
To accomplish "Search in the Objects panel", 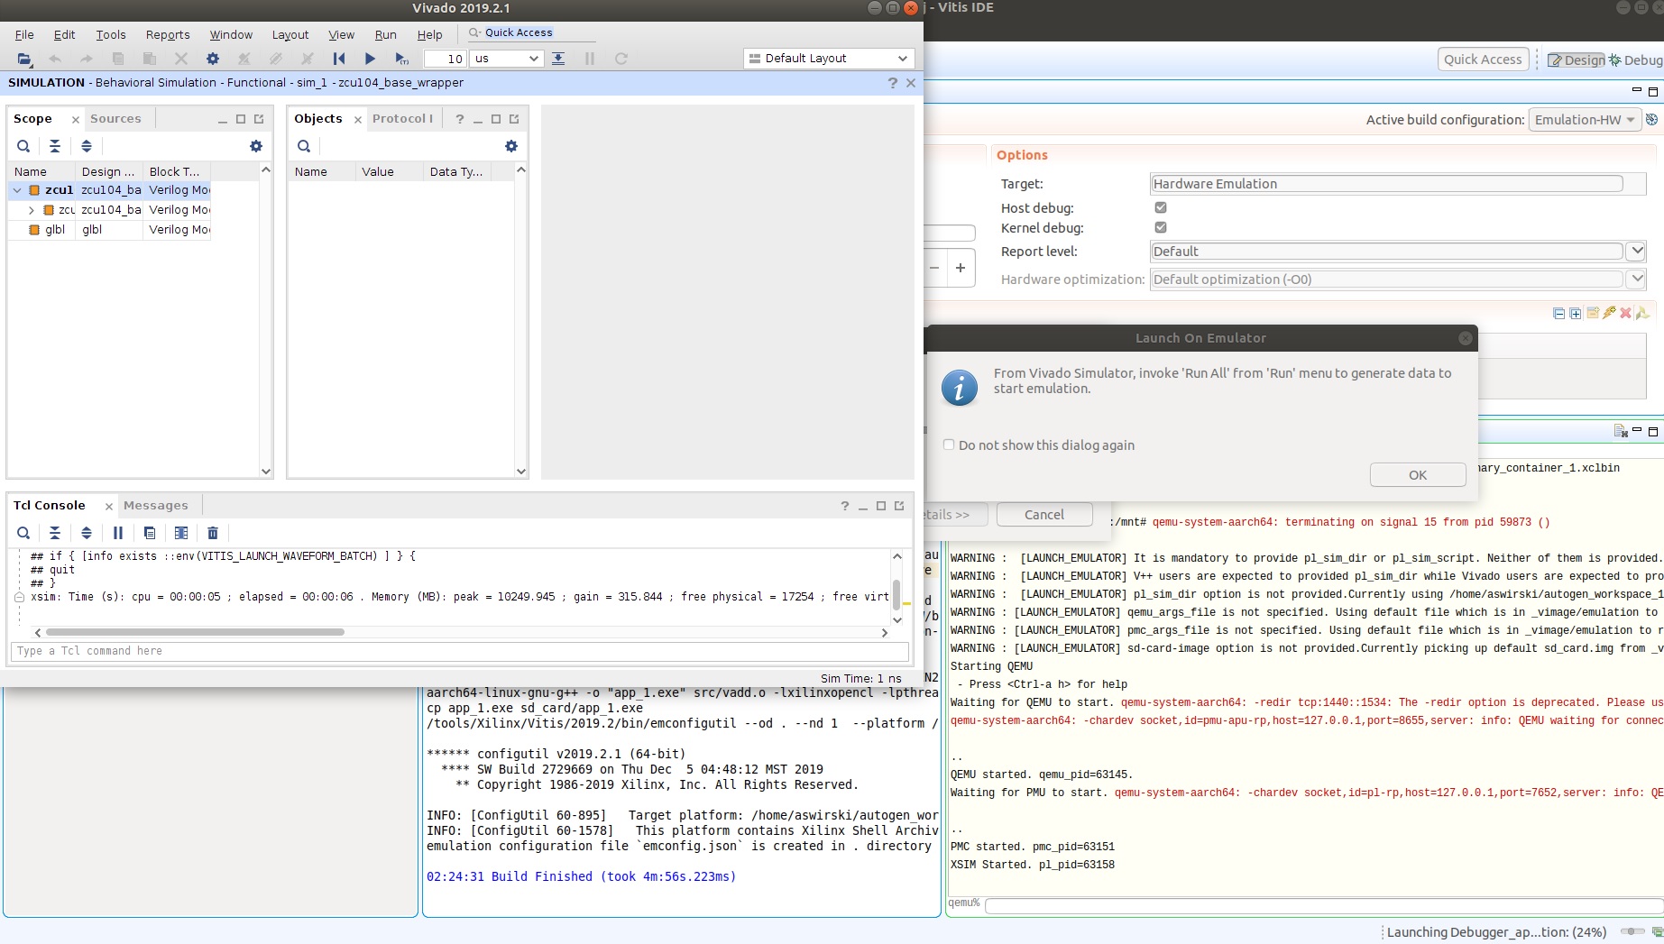I will [x=304, y=146].
